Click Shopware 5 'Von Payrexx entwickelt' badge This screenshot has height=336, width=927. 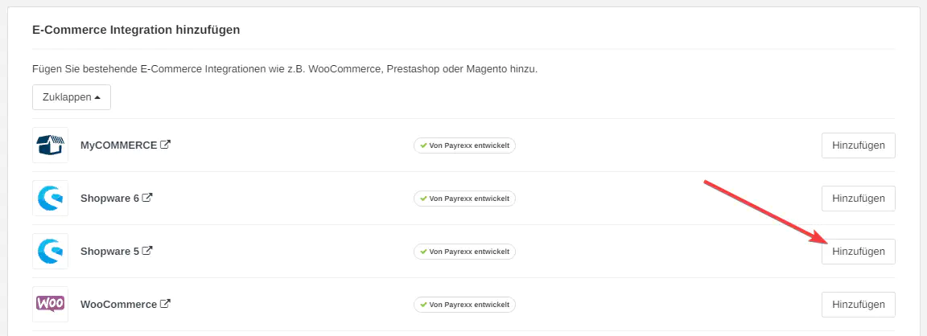click(x=464, y=252)
